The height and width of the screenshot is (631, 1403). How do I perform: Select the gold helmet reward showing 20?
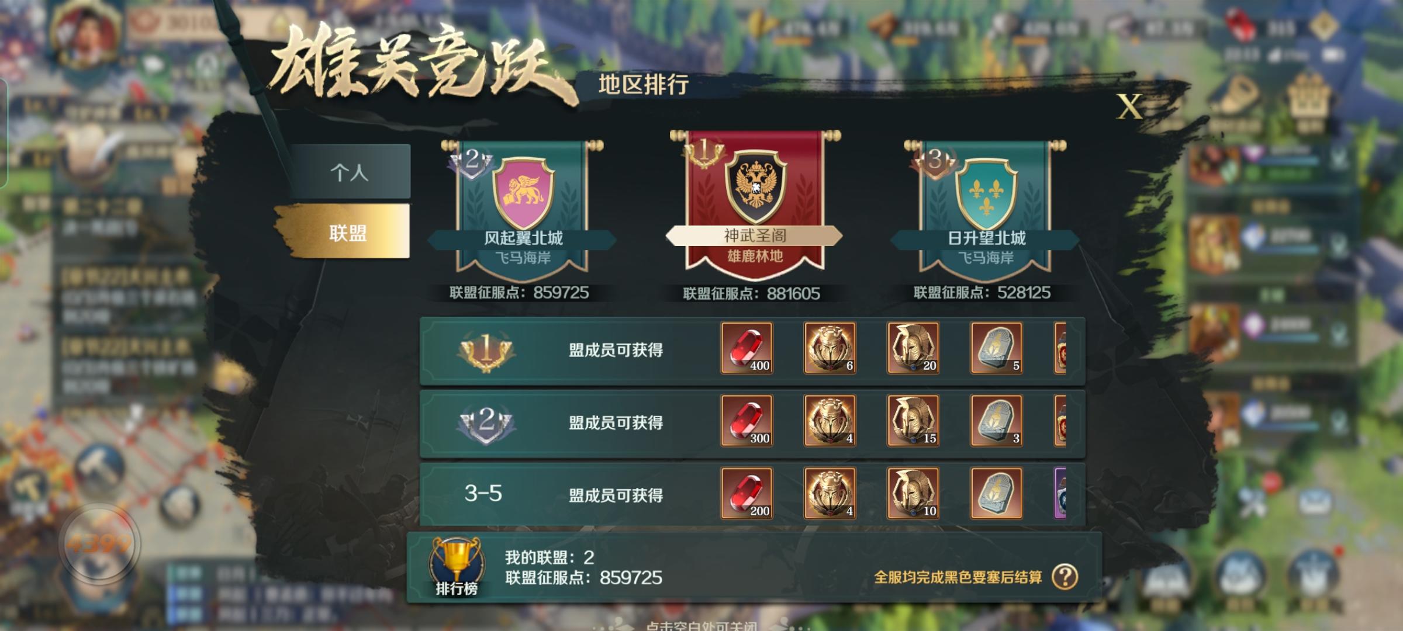[x=913, y=348]
